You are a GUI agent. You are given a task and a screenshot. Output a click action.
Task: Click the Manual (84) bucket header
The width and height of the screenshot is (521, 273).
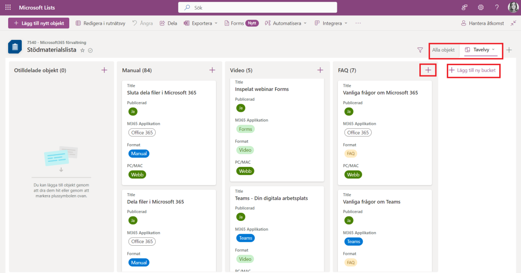point(137,70)
